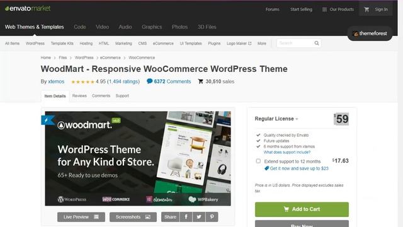Open the Our Products grid menu
Image resolution: width=403 pixels, height=227 pixels.
[x=338, y=9]
